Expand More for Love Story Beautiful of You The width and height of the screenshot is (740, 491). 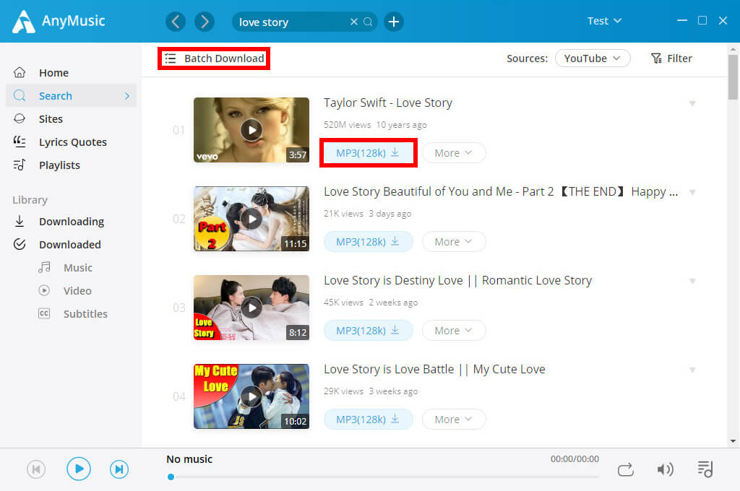(454, 241)
